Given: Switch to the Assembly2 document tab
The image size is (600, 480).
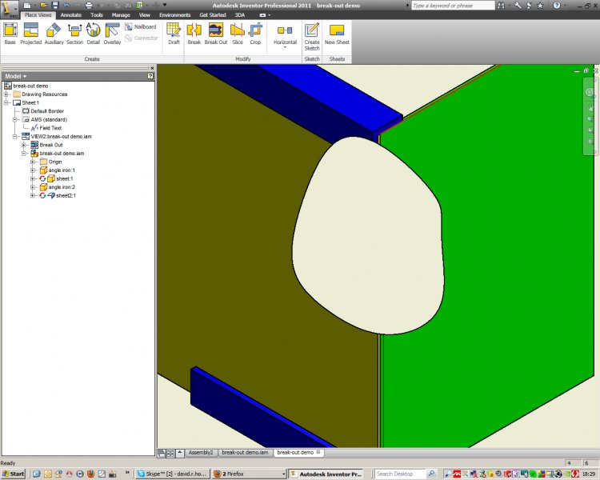Looking at the screenshot, I should click(x=200, y=453).
